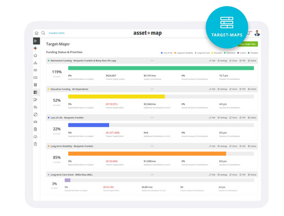
Task: Clone the Retirement Funding target-map
Action: [233, 61]
